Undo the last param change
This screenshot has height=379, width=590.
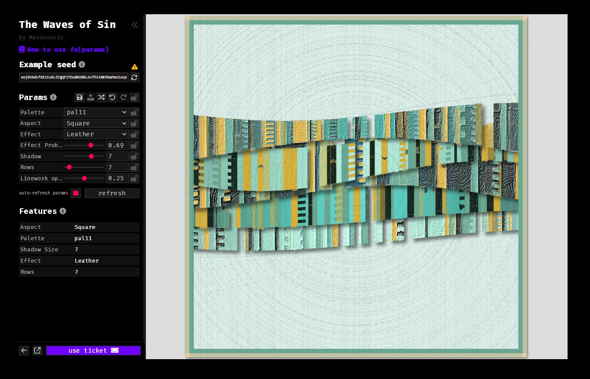pyautogui.click(x=112, y=97)
